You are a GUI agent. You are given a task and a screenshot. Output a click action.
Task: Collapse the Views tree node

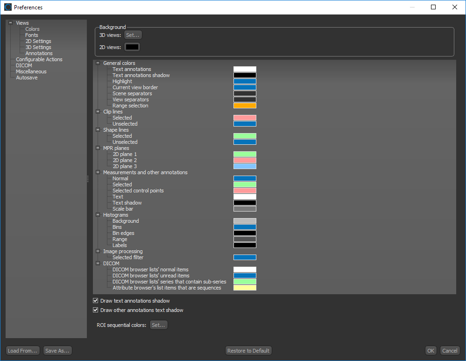(x=10, y=23)
